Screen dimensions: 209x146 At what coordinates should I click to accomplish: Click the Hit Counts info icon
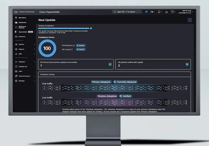72,50
